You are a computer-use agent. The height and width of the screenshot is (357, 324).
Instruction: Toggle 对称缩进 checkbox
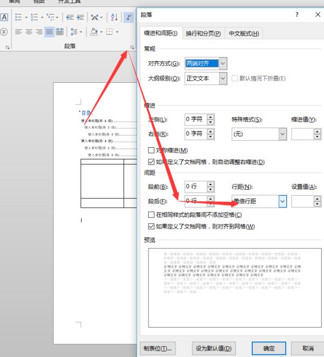[151, 150]
